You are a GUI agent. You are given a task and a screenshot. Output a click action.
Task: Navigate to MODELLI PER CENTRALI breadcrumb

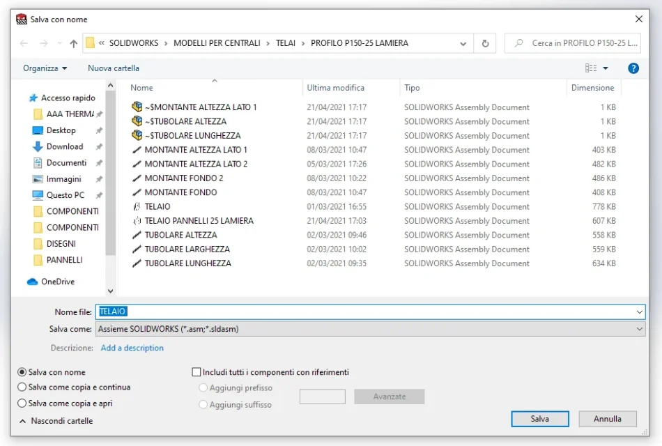coord(217,43)
